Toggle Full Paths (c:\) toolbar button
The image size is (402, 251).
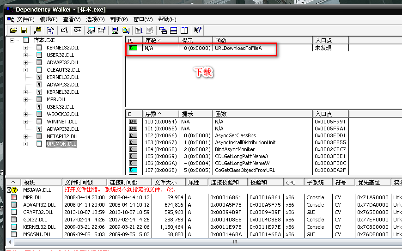point(64,30)
